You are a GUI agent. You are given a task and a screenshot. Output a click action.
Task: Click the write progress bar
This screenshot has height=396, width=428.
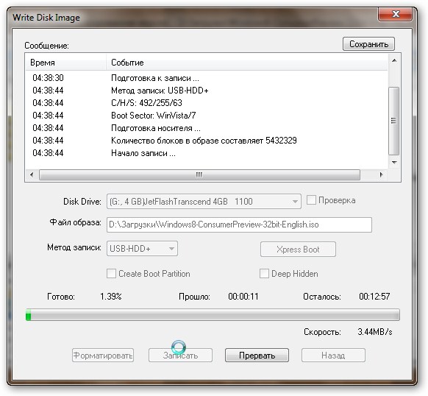point(213,315)
